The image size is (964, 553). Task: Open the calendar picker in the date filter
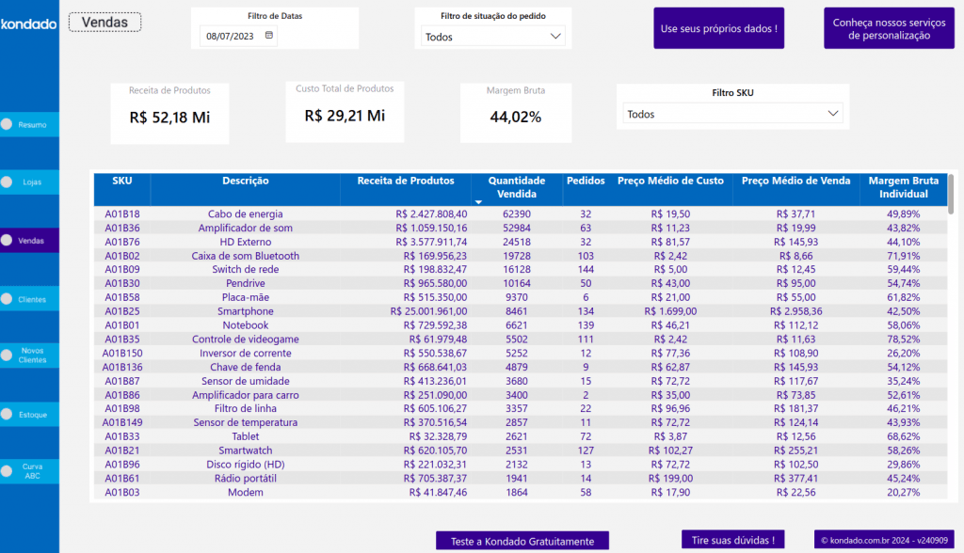click(269, 36)
